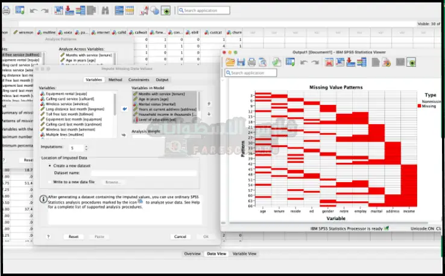This screenshot has width=445, height=276.
Task: Select Equipment rental [equip] in the Variables list
Action: [65, 94]
